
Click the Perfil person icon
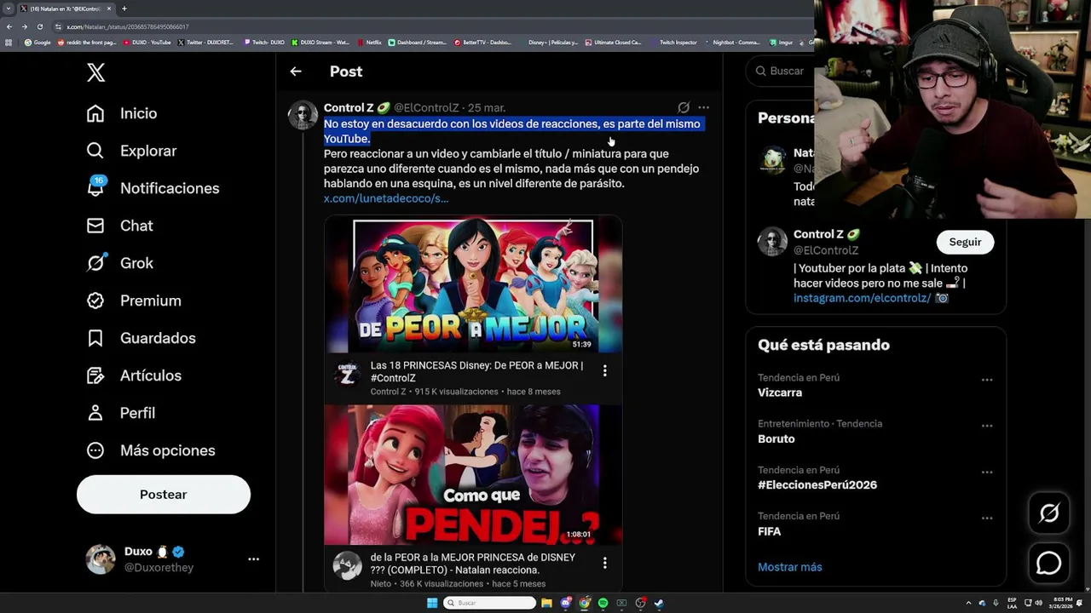[x=95, y=413]
